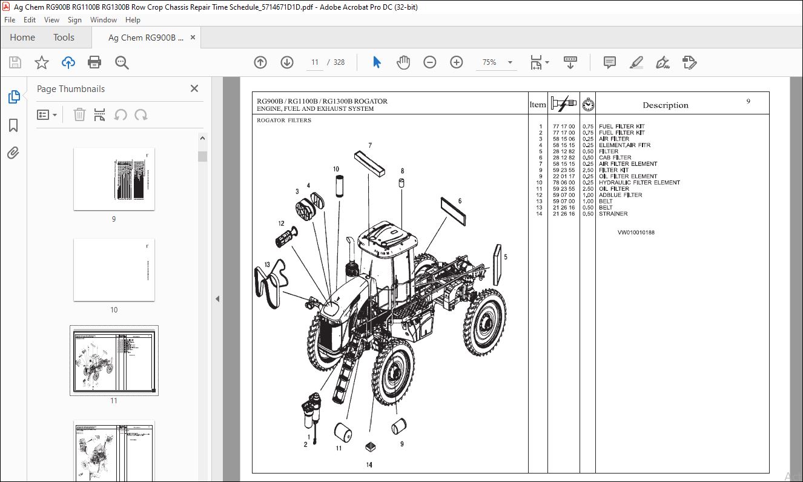Go to next page arrow
This screenshot has height=482, width=803.
[x=287, y=62]
